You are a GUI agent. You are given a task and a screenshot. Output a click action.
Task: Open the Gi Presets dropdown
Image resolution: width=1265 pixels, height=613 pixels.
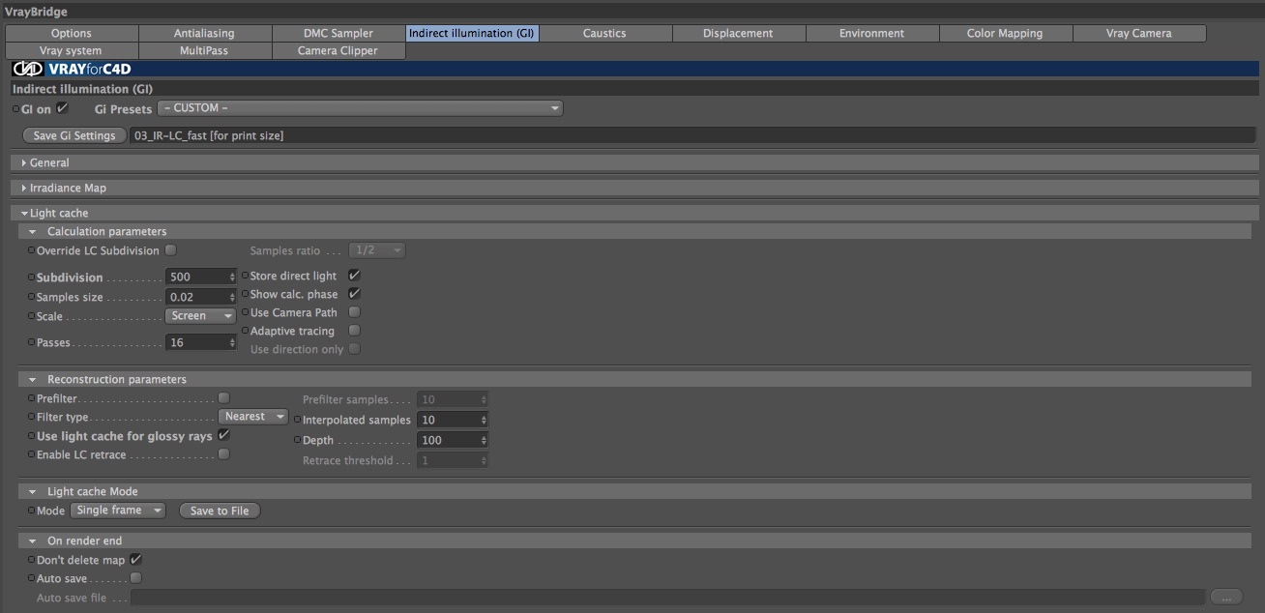pyautogui.click(x=360, y=108)
